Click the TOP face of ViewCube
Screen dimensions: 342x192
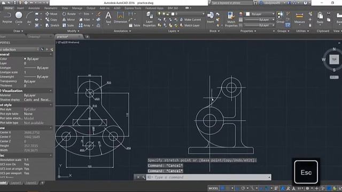[x=334, y=59]
